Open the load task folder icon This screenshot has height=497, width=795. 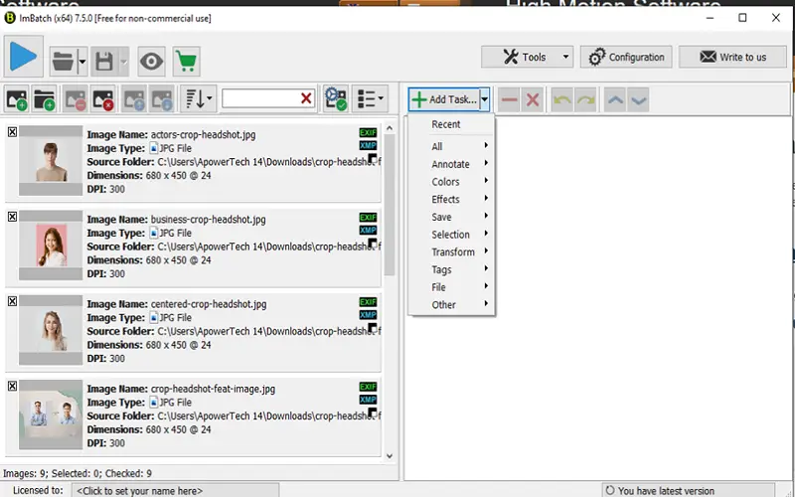63,62
